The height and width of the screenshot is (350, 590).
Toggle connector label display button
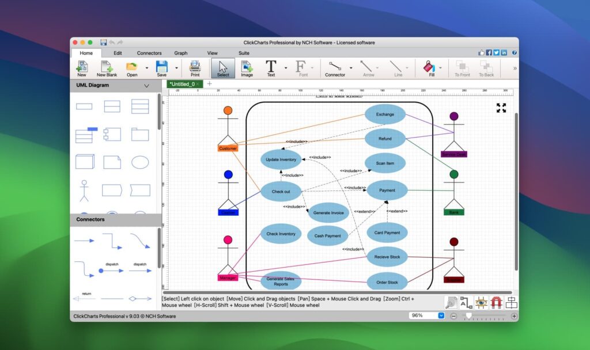point(466,302)
